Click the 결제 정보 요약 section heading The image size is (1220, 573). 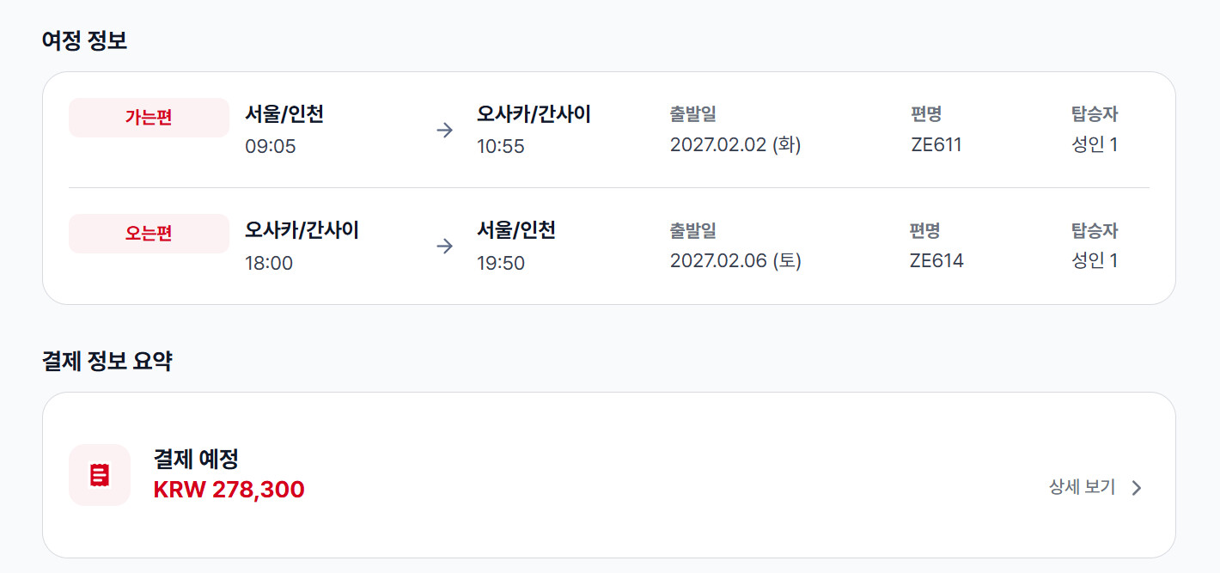pos(107,362)
